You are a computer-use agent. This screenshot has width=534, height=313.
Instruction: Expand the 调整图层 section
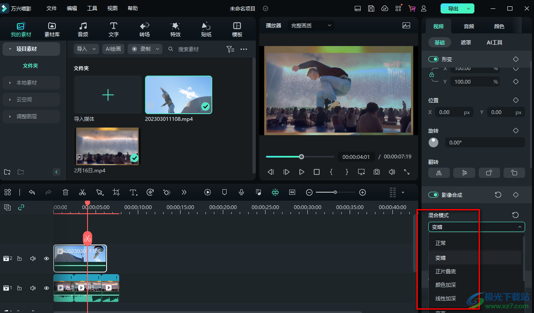31,117
